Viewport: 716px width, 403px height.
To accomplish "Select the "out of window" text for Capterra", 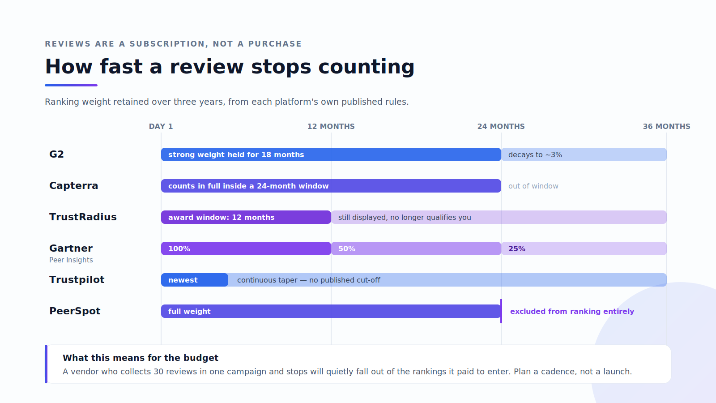I will click(x=533, y=186).
